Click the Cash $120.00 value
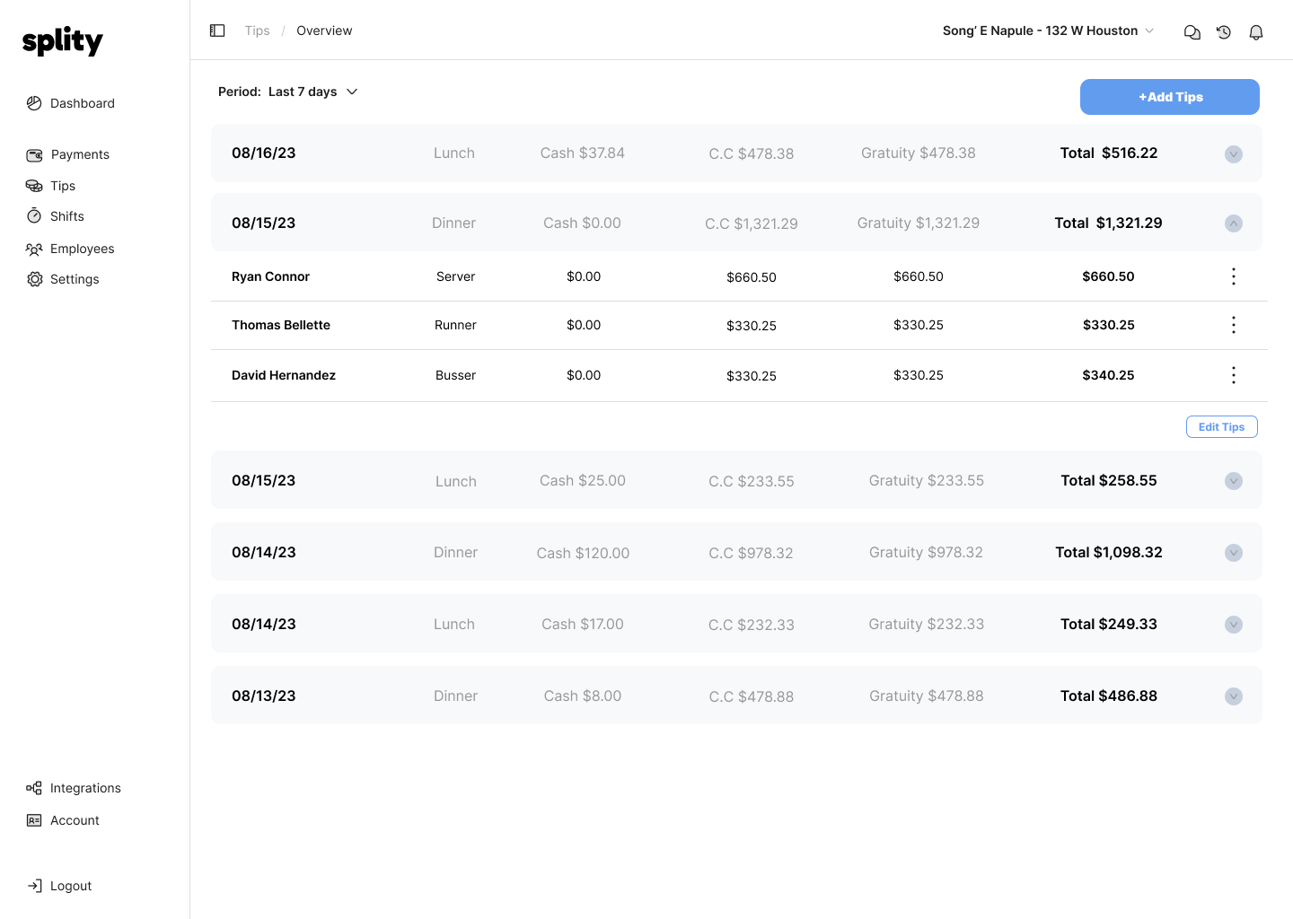This screenshot has height=919, width=1293. (x=583, y=553)
